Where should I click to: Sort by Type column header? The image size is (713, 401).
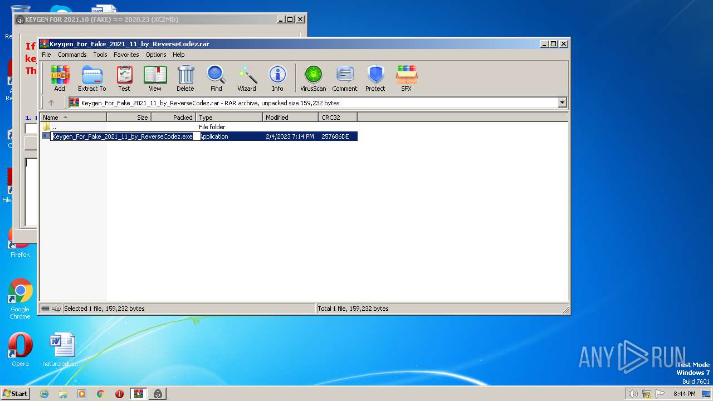click(x=229, y=118)
